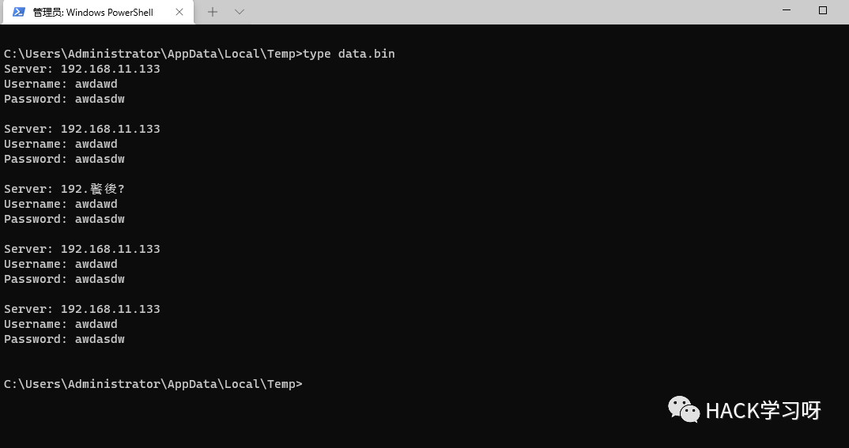The image size is (849, 448).
Task: Click the first Username: awdawd line
Action: coord(61,84)
